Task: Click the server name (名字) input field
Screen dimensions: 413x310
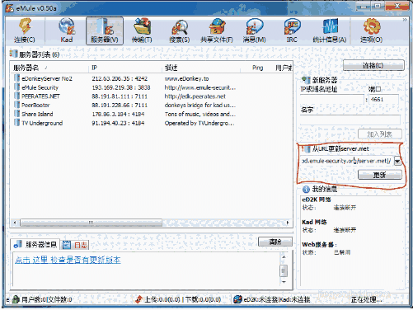Action: click(350, 120)
